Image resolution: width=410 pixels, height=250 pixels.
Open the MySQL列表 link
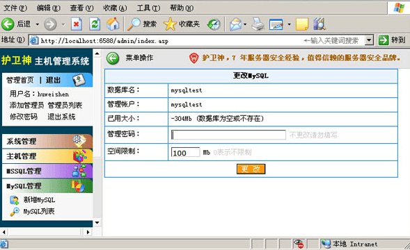pos(39,211)
